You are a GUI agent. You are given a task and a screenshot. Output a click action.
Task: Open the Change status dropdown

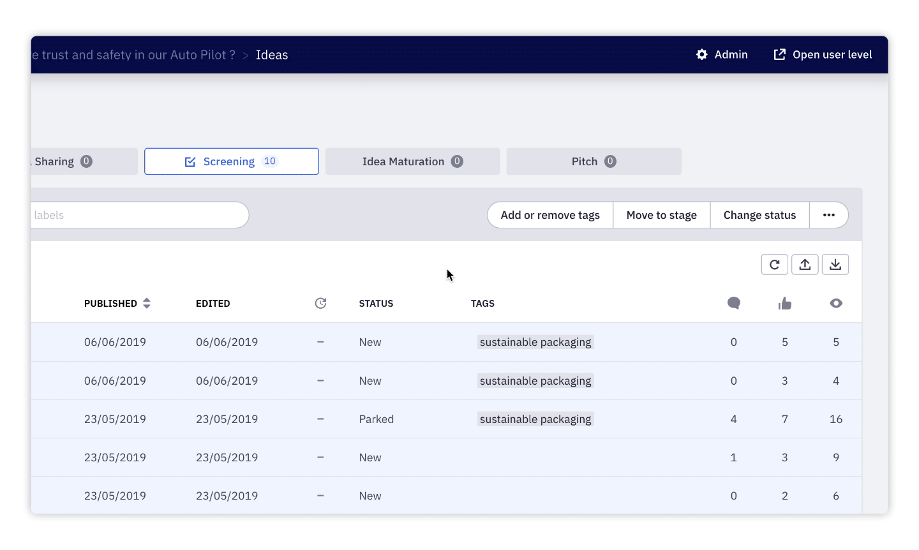(x=759, y=215)
